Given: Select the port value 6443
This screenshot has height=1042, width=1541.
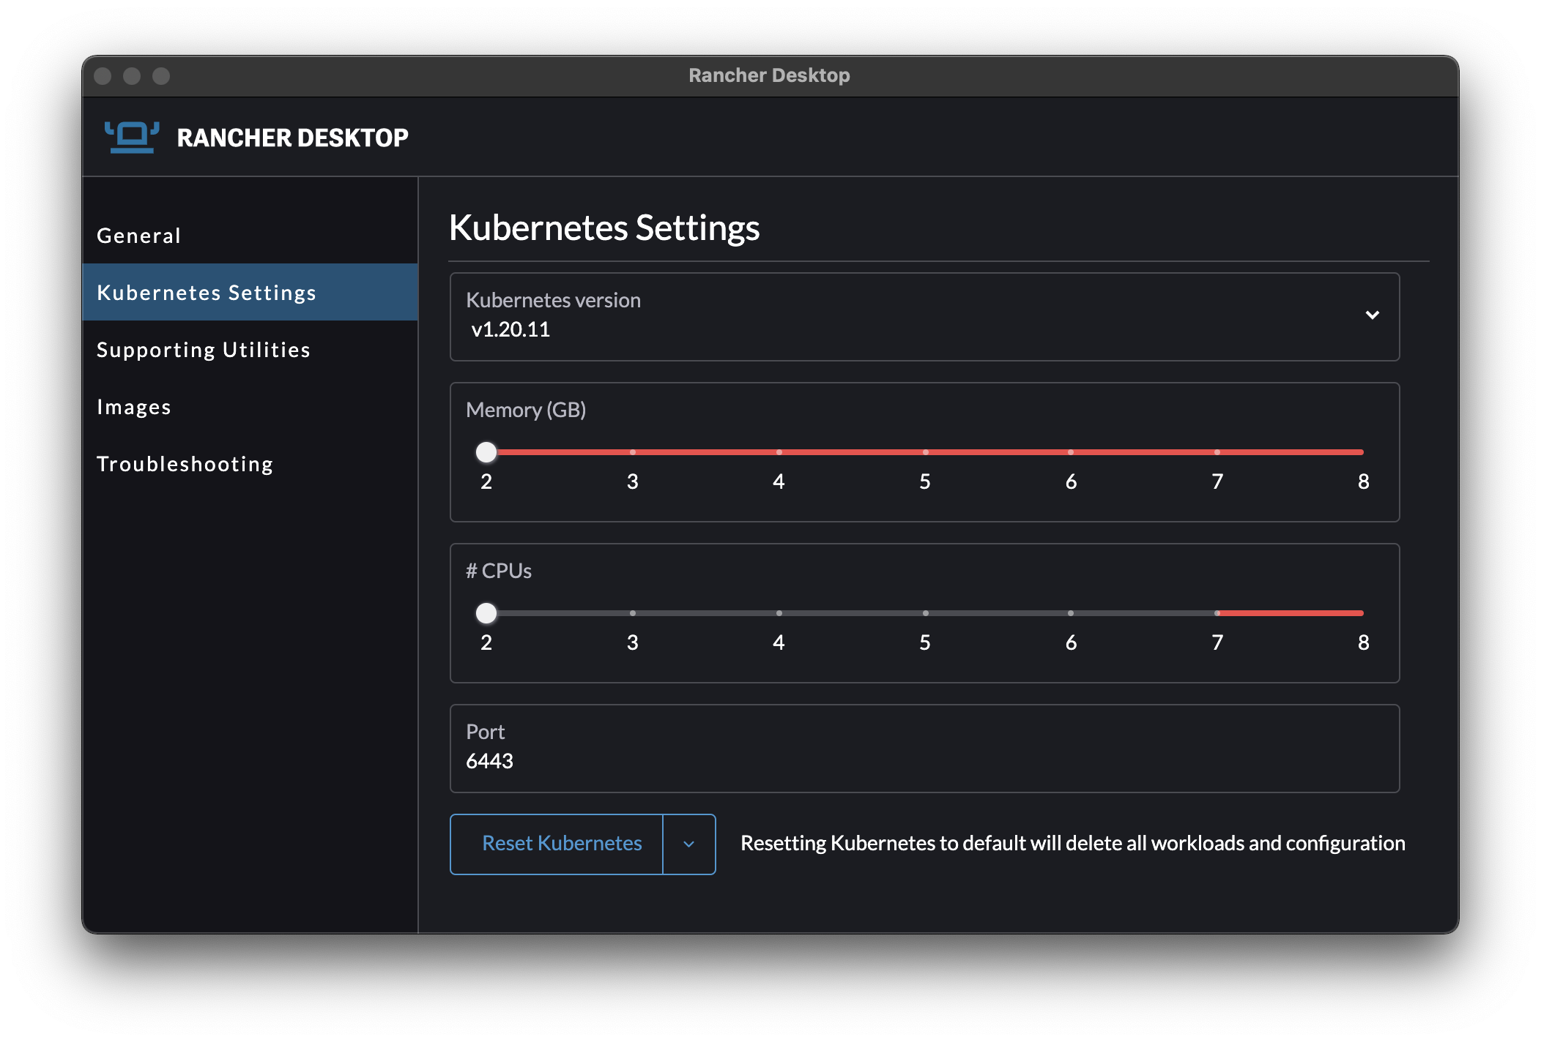Looking at the screenshot, I should pyautogui.click(x=490, y=761).
